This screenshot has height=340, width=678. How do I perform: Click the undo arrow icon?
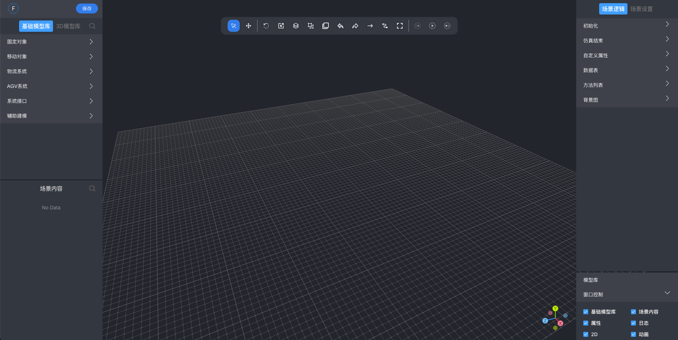pyautogui.click(x=340, y=26)
